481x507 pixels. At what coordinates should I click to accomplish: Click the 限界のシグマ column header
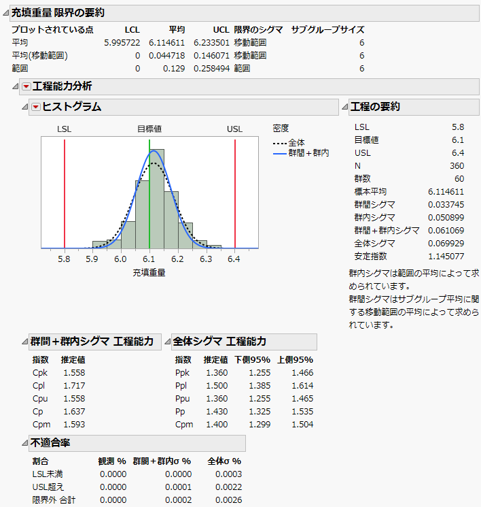click(259, 30)
